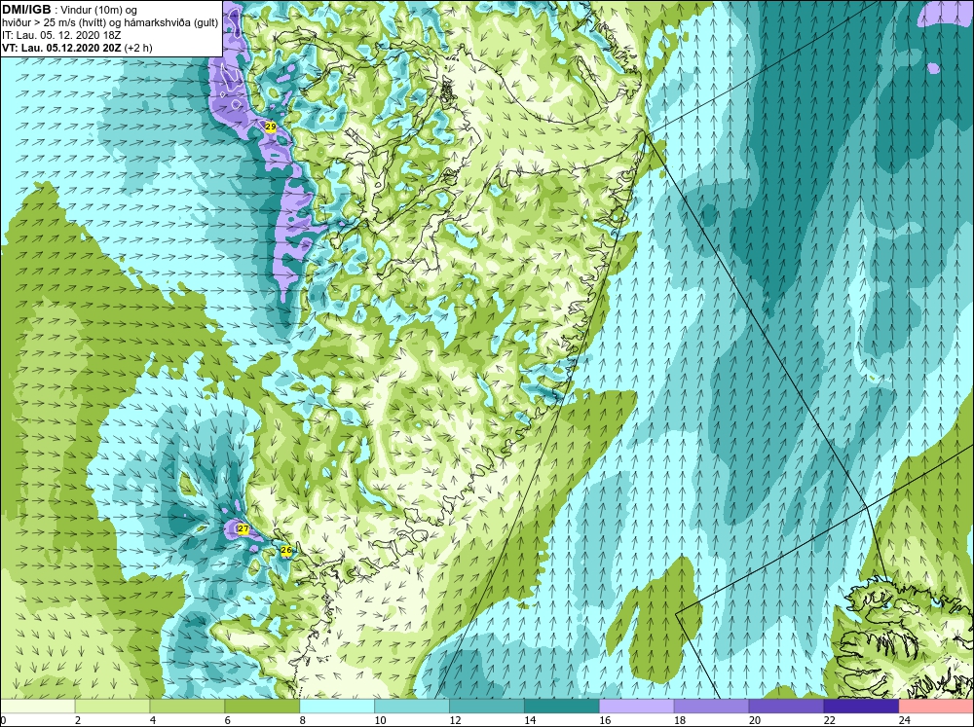Click the legend scale label '20'
This screenshot has width=974, height=727.
coord(755,720)
